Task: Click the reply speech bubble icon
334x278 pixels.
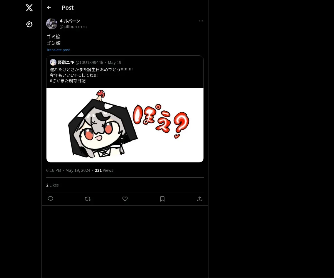Action: pyautogui.click(x=50, y=199)
